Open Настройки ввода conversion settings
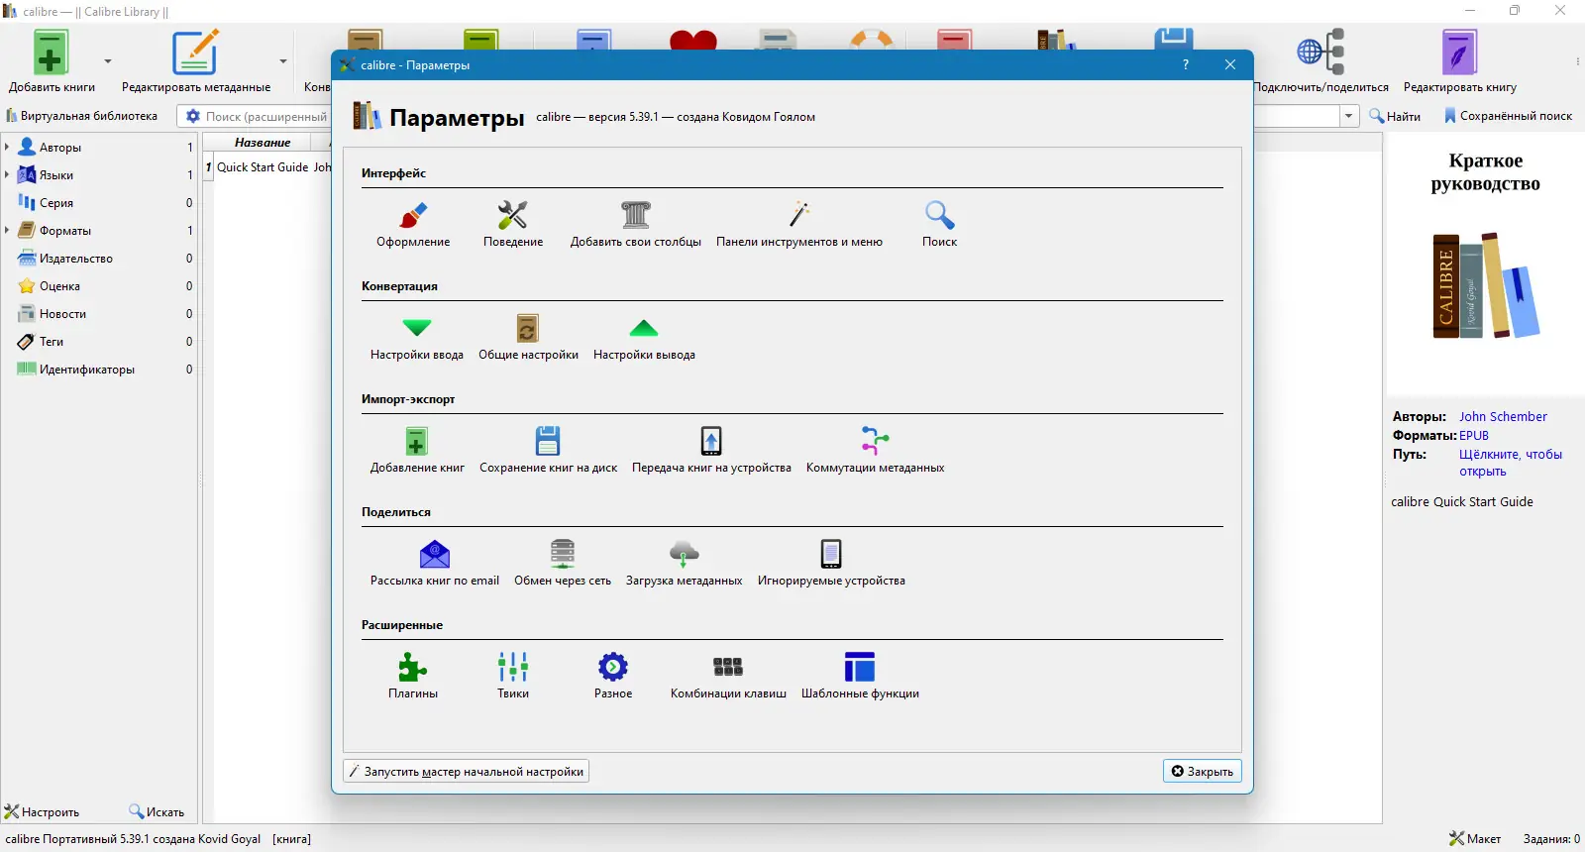 coord(417,337)
